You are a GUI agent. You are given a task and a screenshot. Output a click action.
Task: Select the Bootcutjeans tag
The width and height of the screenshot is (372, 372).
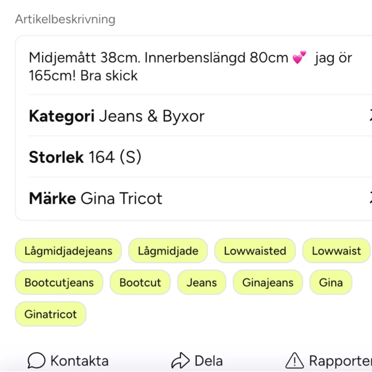point(59,282)
